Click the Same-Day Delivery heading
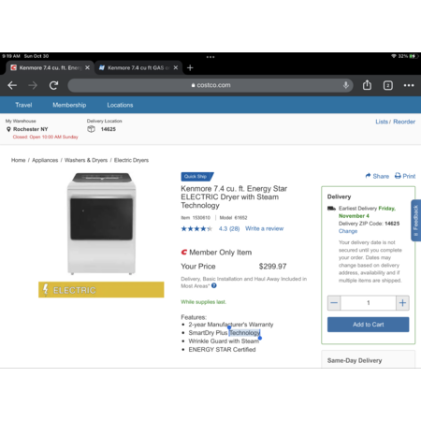Screen dimensions: 421x421 [x=355, y=360]
